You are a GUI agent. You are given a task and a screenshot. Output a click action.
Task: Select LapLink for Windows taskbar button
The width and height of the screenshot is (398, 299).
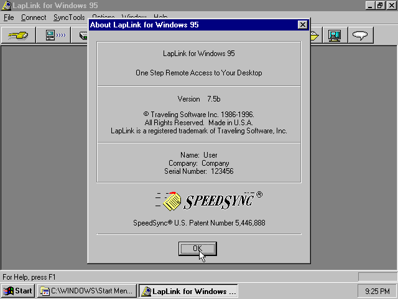click(188, 291)
